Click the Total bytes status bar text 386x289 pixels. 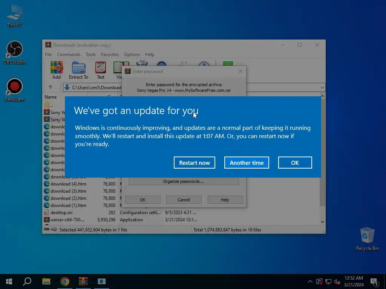point(227,230)
